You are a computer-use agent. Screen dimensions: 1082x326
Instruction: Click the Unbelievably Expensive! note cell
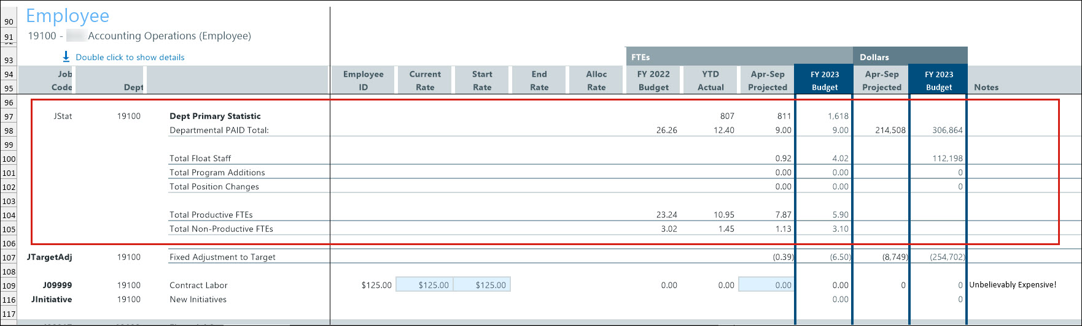1013,285
